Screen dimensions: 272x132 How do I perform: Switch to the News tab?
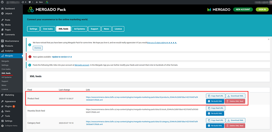(x=107, y=29)
